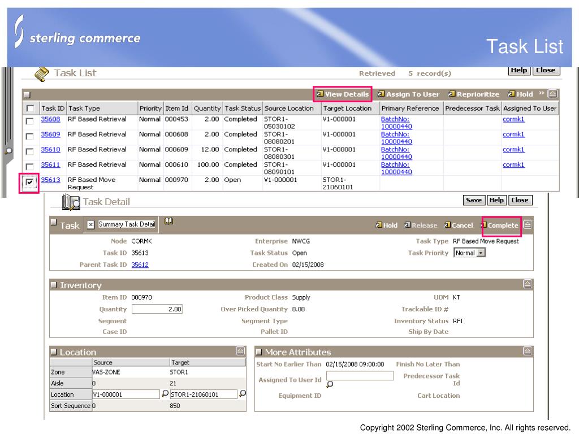The width and height of the screenshot is (579, 434).
Task: Open the Source Location lookup magnifier
Action: tap(165, 394)
